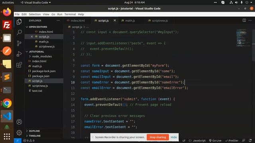Image resolution: width=255 pixels, height=143 pixels.
Task: Launch Sublime Text from the dock
Action: point(7,77)
